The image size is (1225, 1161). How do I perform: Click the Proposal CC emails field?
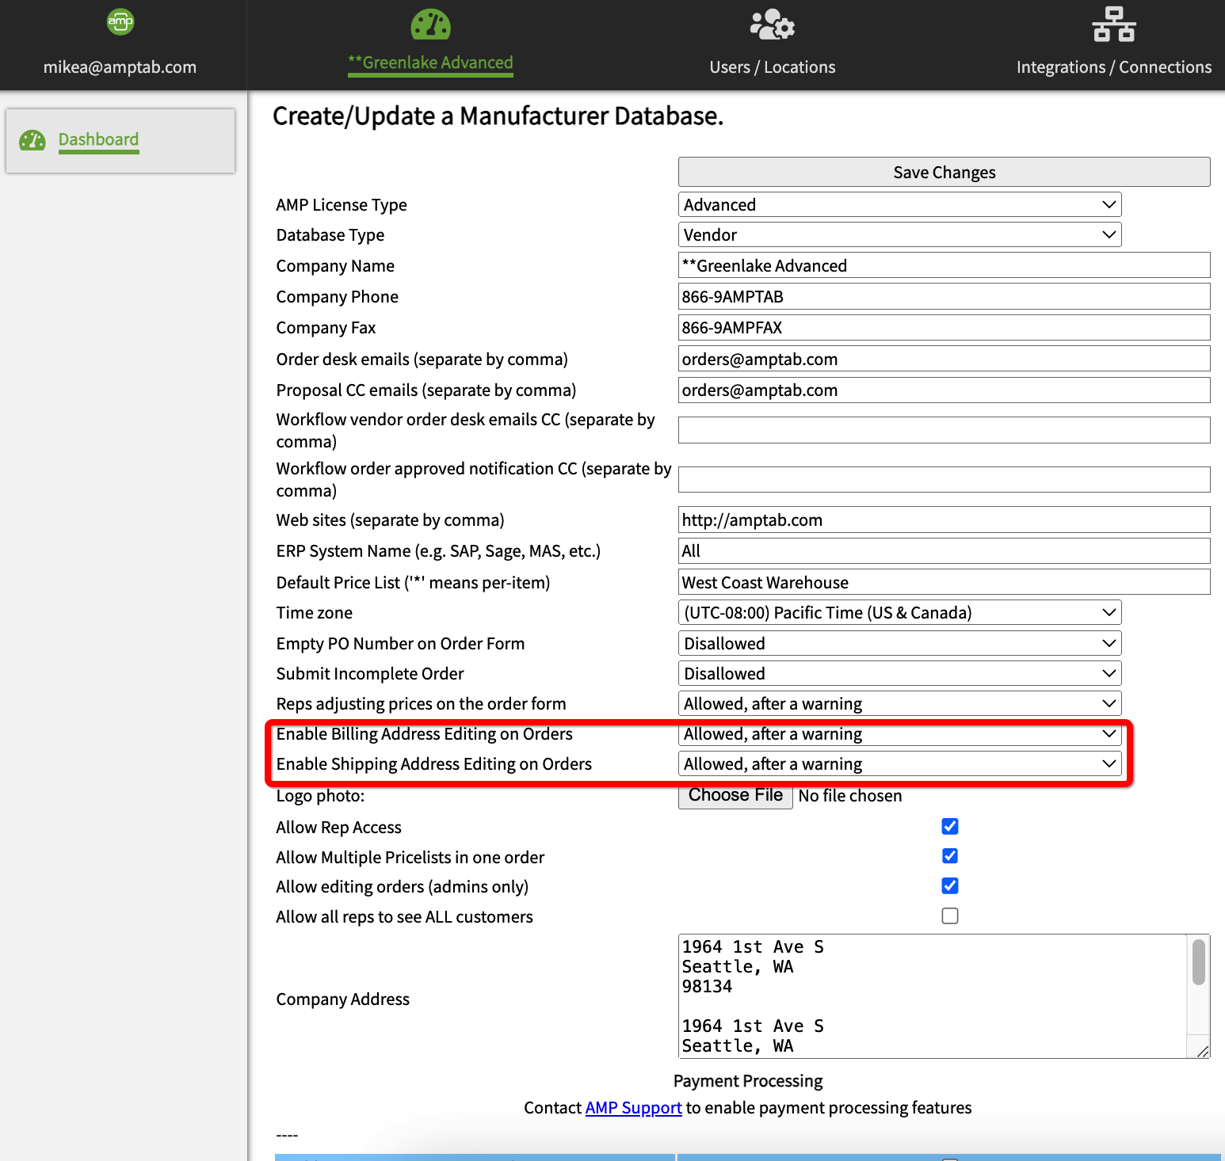pyautogui.click(x=944, y=390)
